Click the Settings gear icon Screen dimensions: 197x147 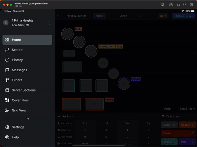[7, 127]
